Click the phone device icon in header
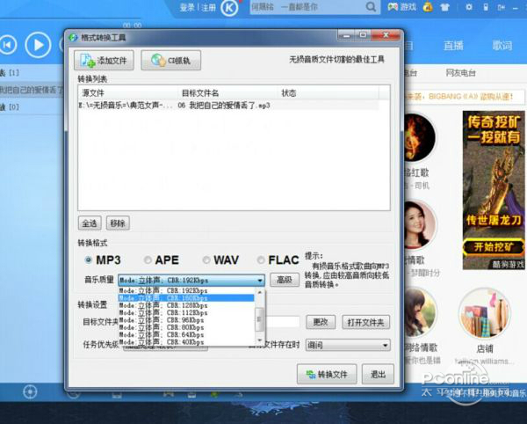The image size is (527, 424). click(x=486, y=7)
